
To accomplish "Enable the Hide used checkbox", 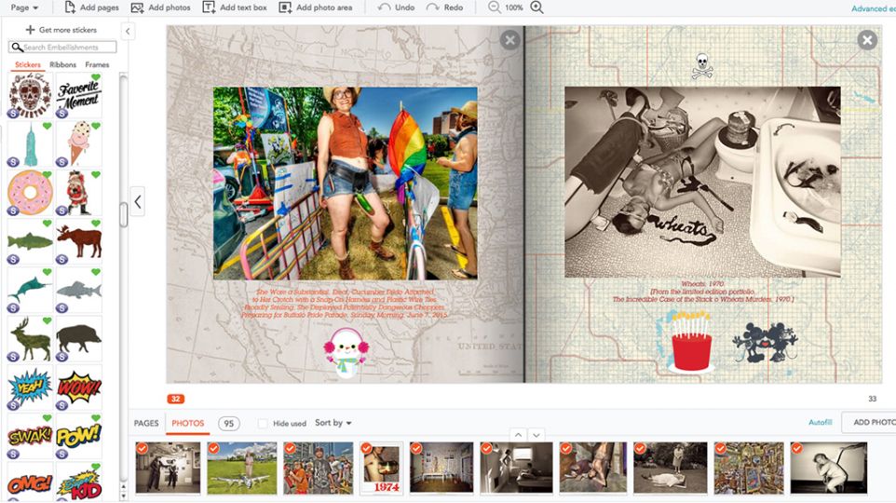I will click(263, 424).
